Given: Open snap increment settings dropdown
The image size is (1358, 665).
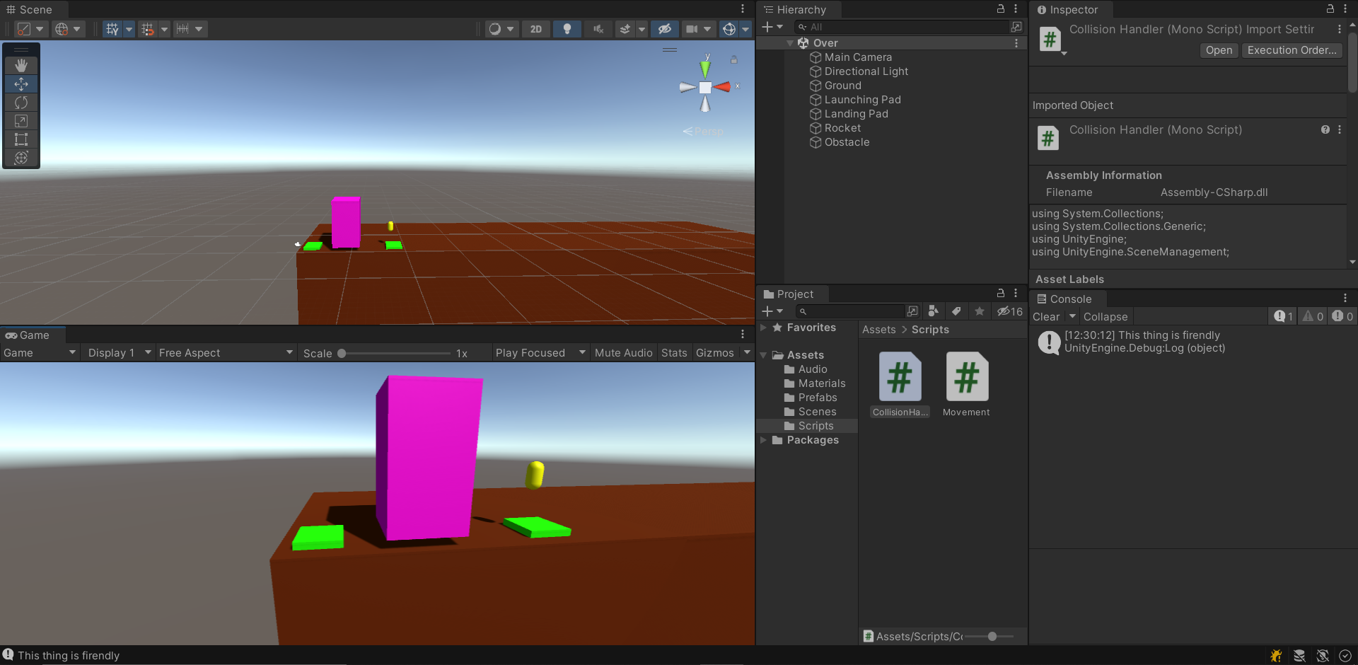Looking at the screenshot, I should [190, 29].
